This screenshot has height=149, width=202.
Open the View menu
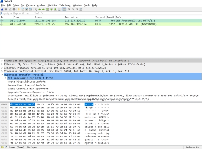click(x=16, y=5)
